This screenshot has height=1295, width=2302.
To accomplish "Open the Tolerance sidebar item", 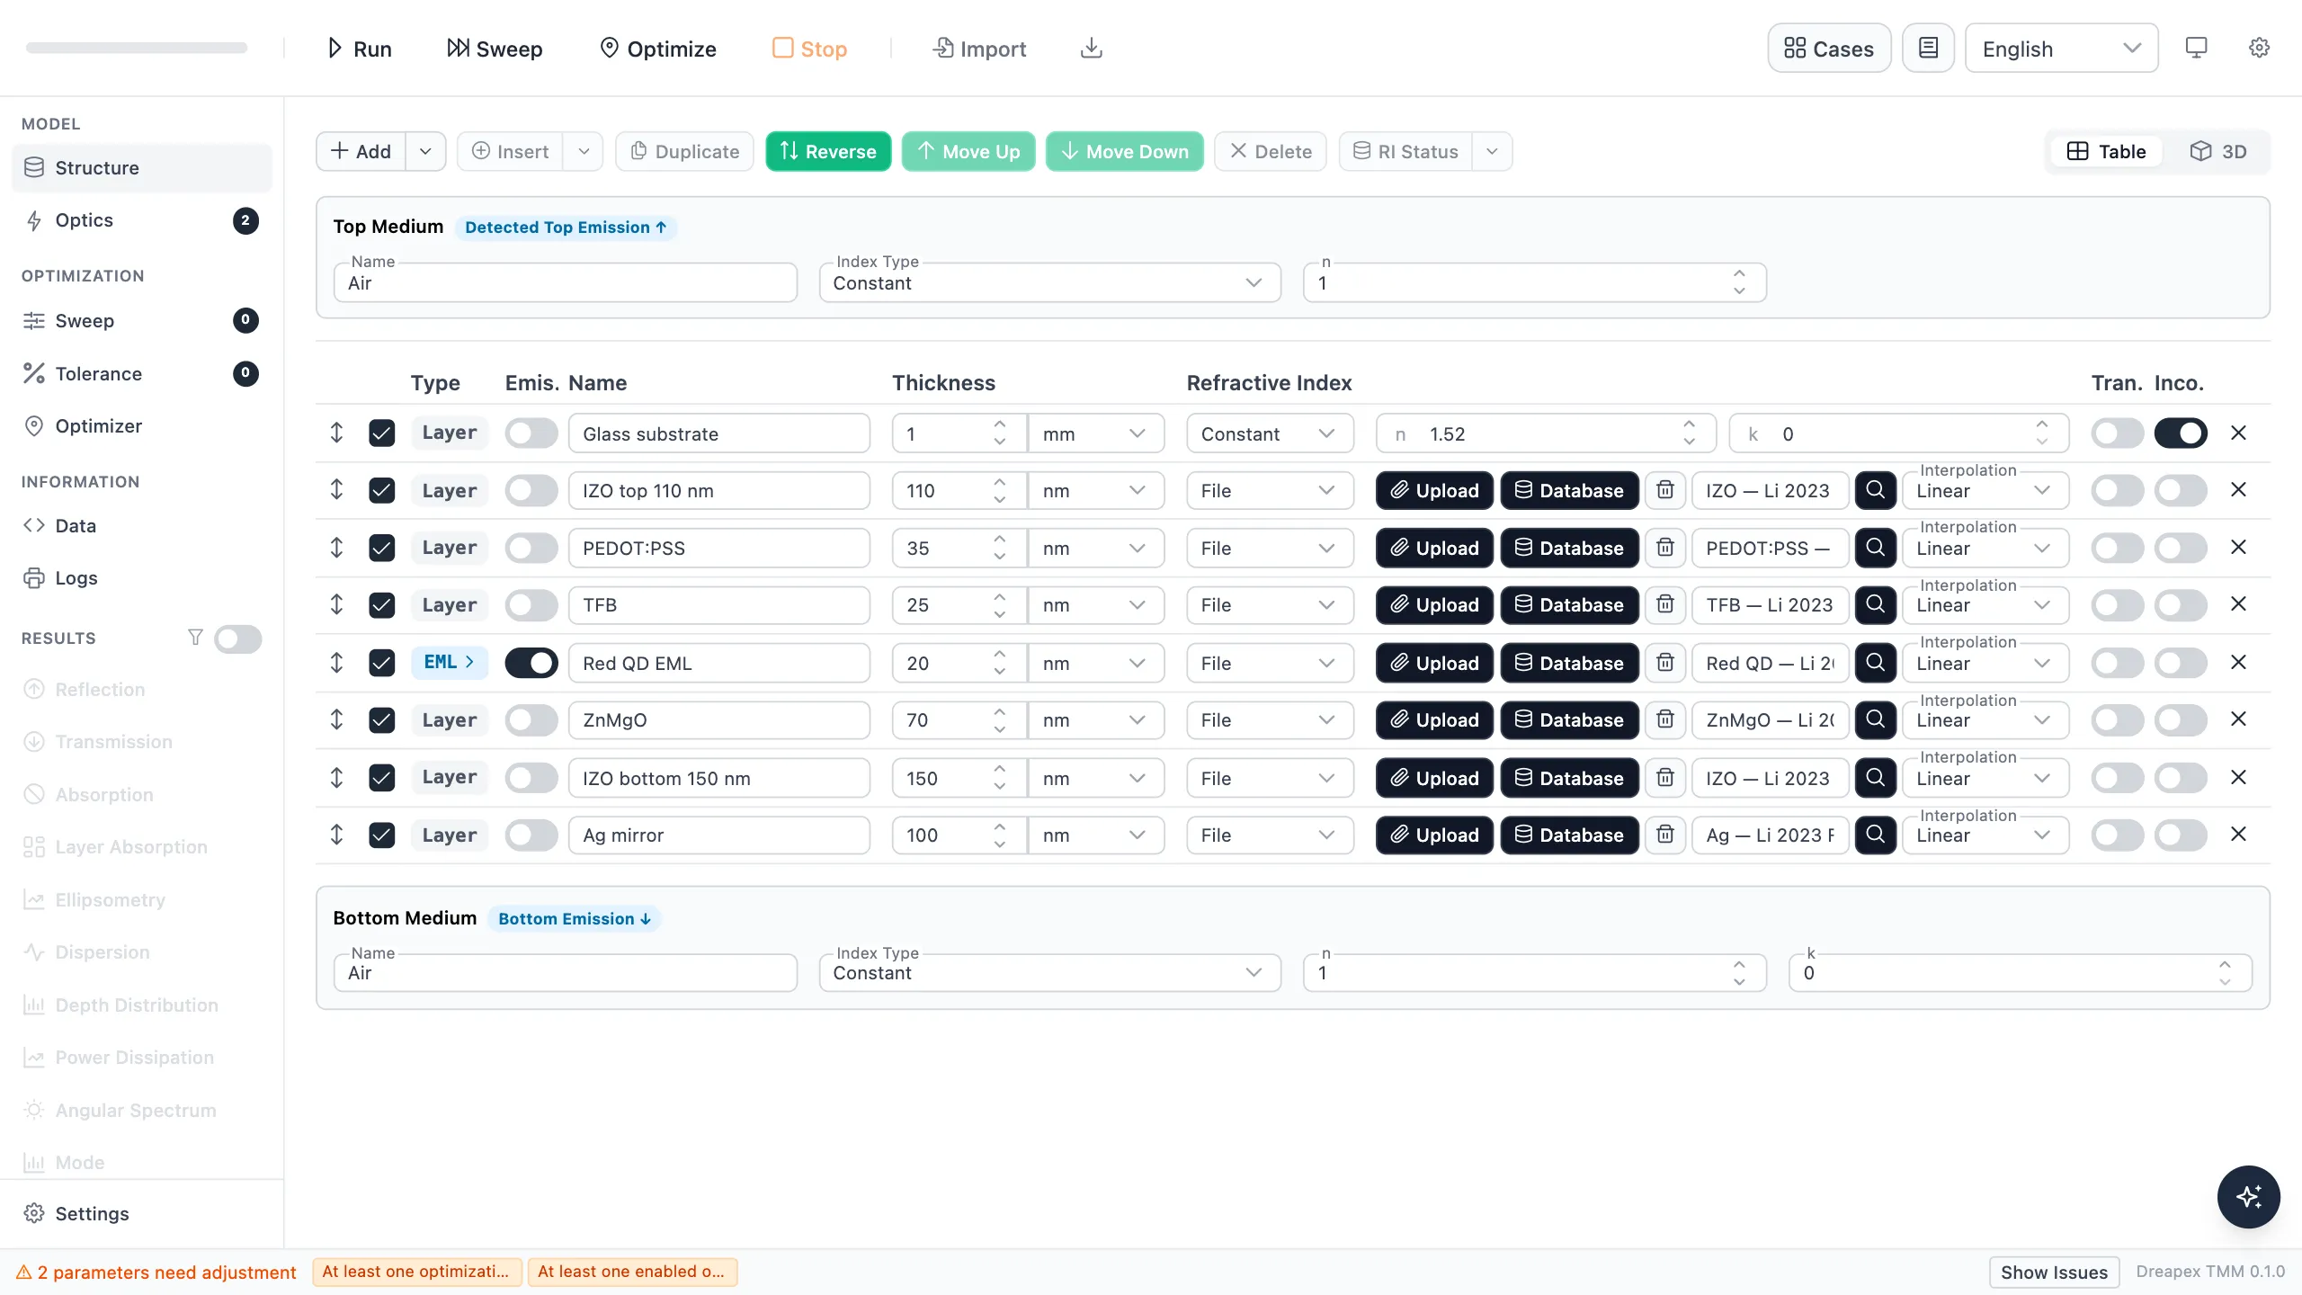I will pyautogui.click(x=141, y=374).
